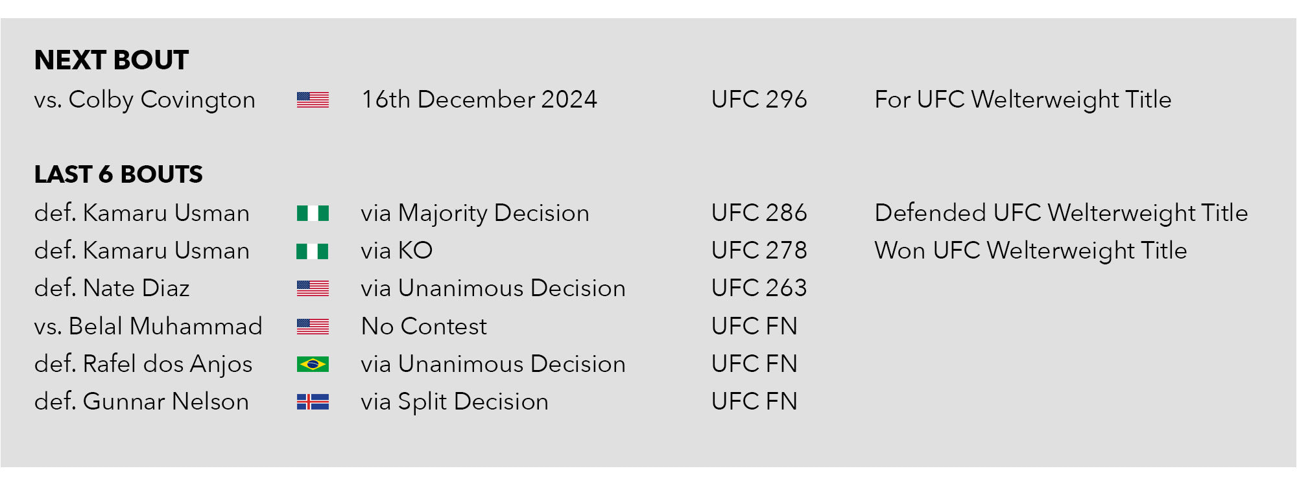
Task: Click the US flag beside Colby Covington
Action: (313, 100)
